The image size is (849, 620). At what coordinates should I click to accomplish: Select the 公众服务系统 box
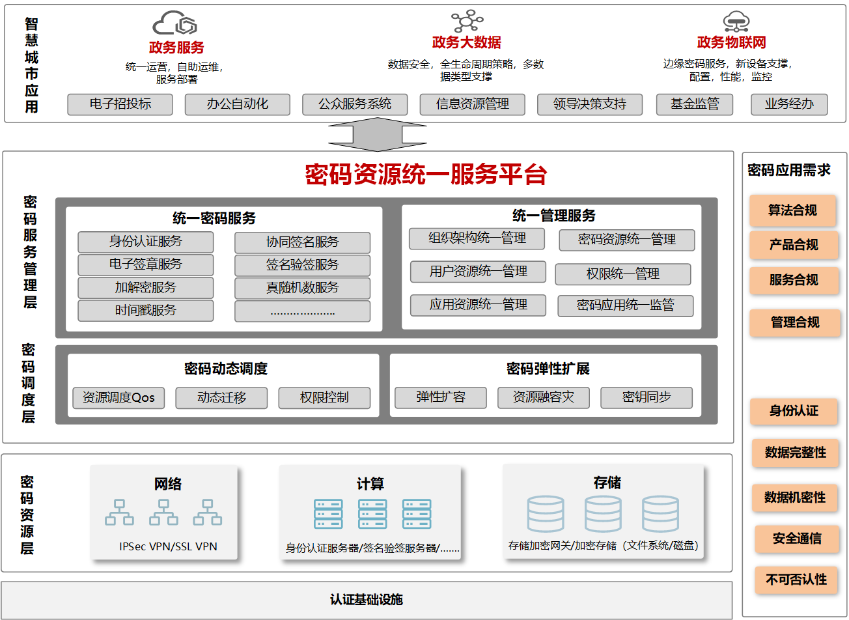(x=355, y=104)
